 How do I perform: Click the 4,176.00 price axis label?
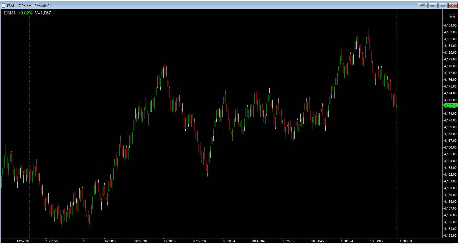(x=450, y=80)
